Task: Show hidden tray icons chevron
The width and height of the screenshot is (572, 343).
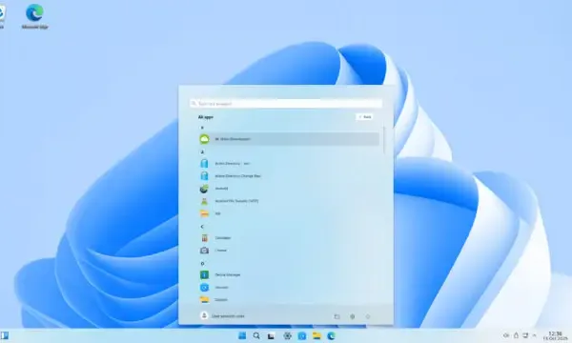Action: [x=535, y=335]
